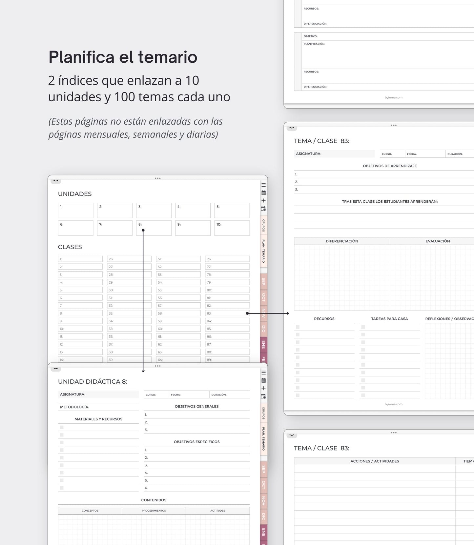Check third box under Tareas para Casa
This screenshot has width=474, height=545.
point(363,342)
